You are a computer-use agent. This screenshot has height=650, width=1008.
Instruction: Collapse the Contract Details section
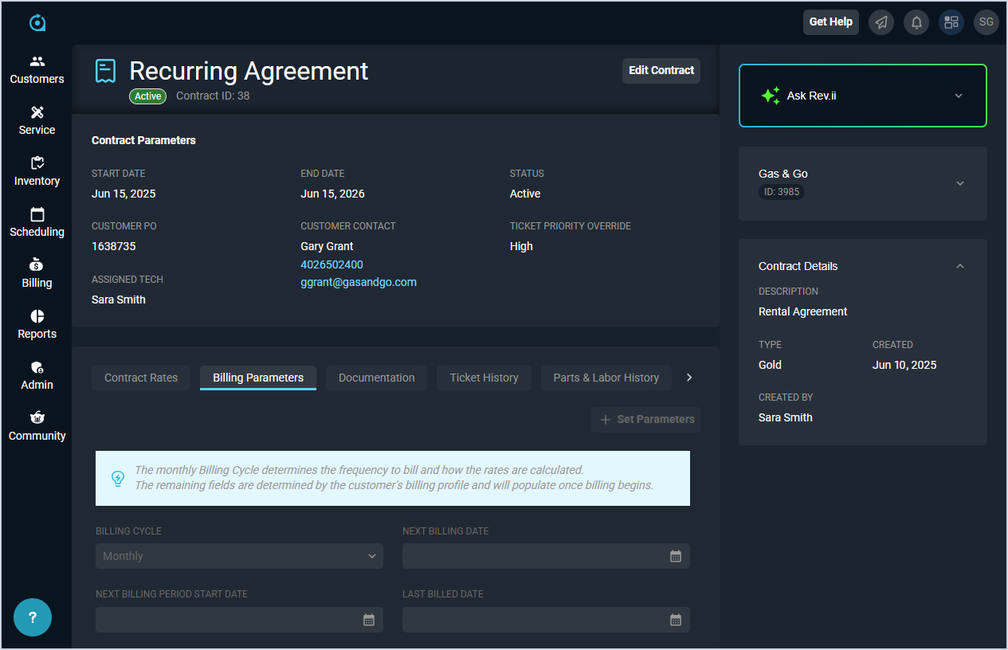click(959, 266)
